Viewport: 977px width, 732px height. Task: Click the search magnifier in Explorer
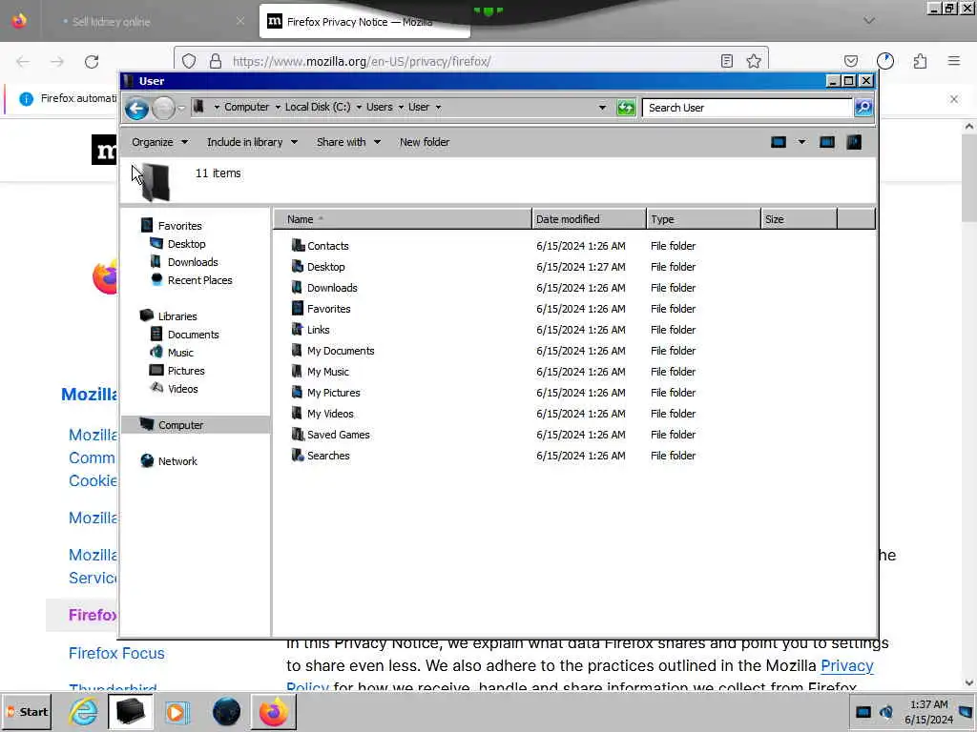[863, 108]
